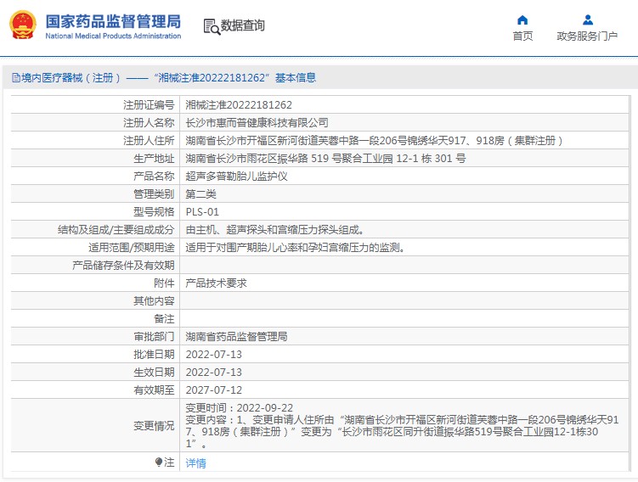Click the document icon before 境内医疗器械

[x=15, y=77]
